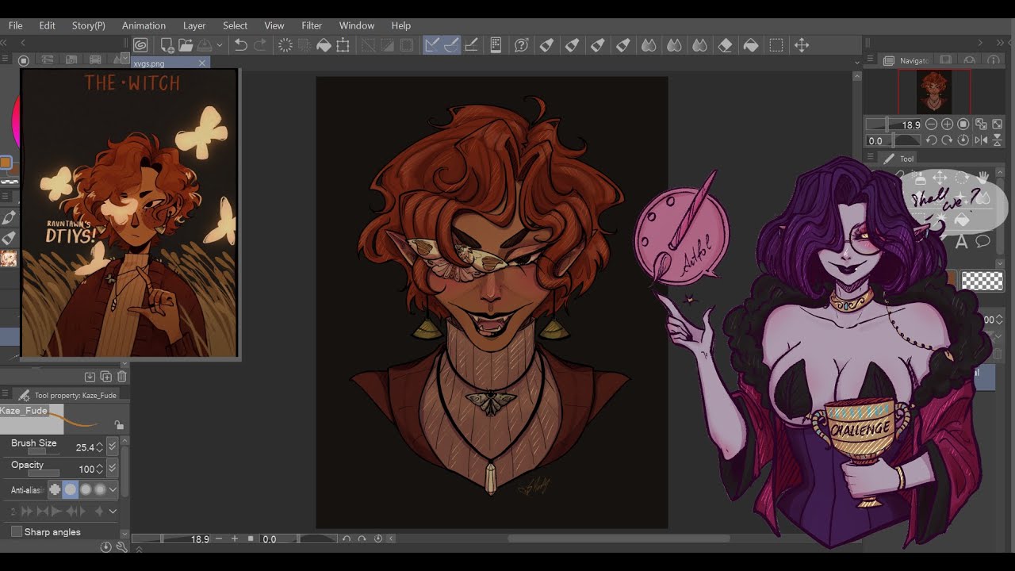
Task: Open the Layer menu
Action: [194, 25]
